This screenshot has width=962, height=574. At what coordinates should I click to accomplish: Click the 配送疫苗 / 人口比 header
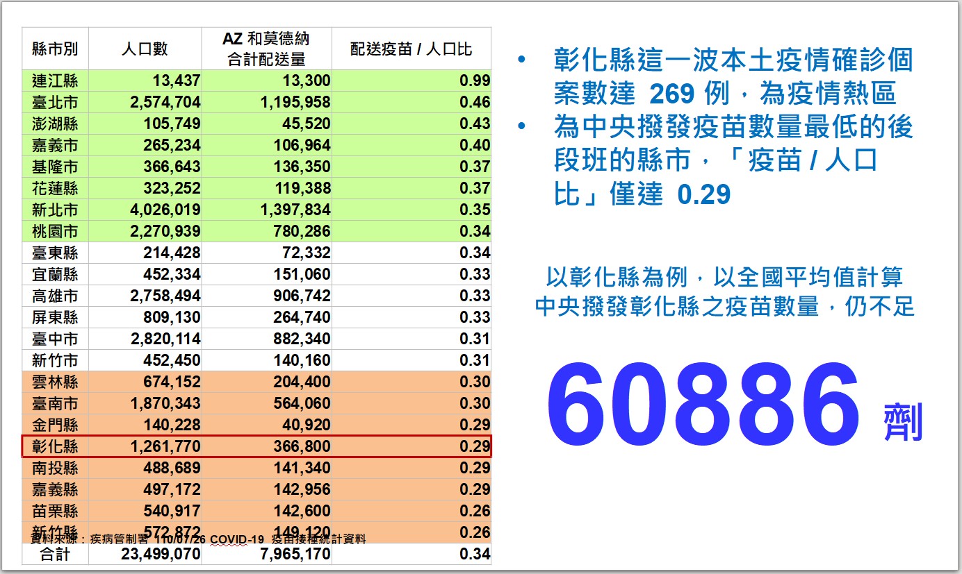click(x=411, y=49)
